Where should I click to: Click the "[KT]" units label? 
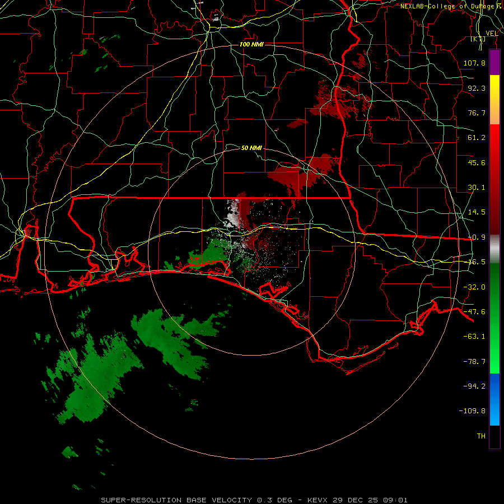point(478,39)
